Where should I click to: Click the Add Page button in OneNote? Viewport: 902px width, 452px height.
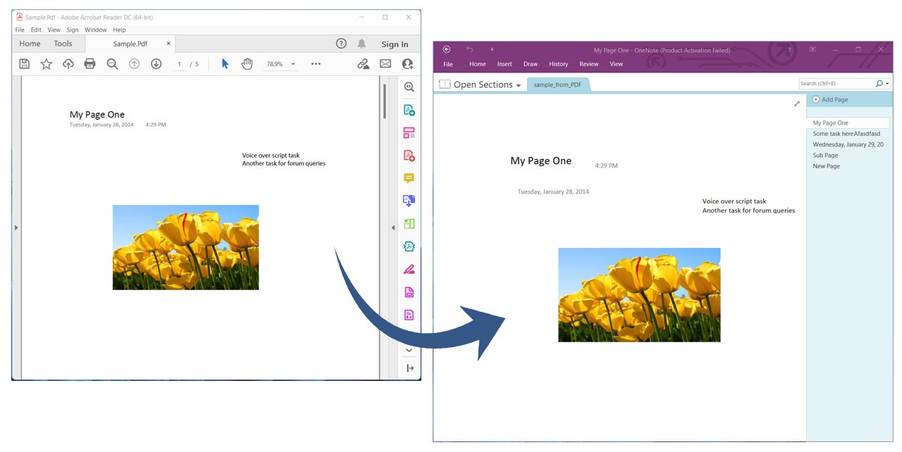830,99
